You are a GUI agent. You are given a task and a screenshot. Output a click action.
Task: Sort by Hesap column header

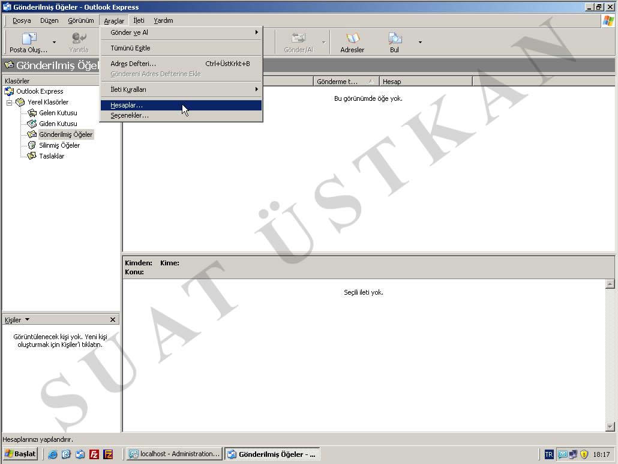click(425, 82)
